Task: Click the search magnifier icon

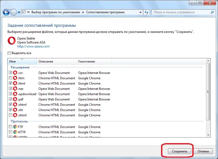Action: click(212, 12)
